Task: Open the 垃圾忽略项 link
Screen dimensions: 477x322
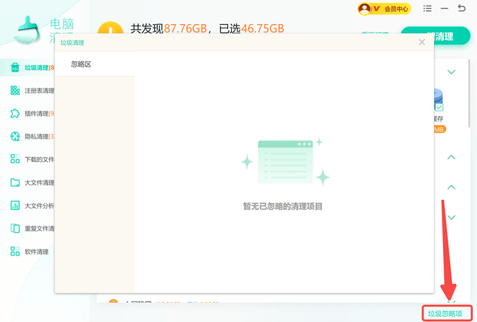Action: [445, 313]
